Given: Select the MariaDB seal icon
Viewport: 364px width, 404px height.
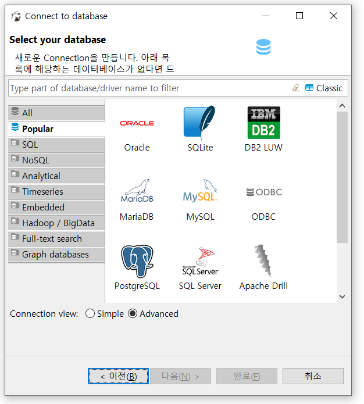Looking at the screenshot, I should [137, 191].
